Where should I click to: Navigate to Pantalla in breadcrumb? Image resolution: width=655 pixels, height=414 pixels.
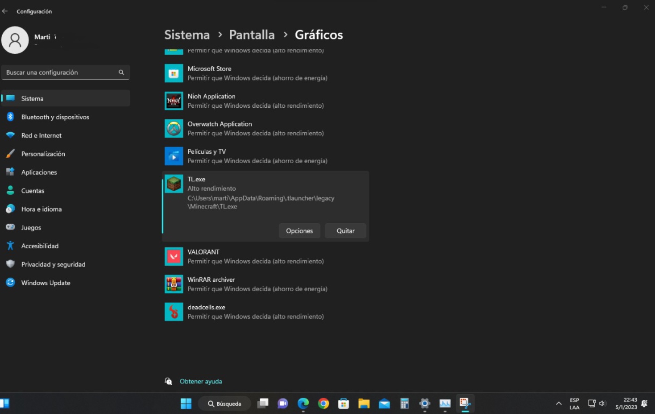click(x=251, y=35)
